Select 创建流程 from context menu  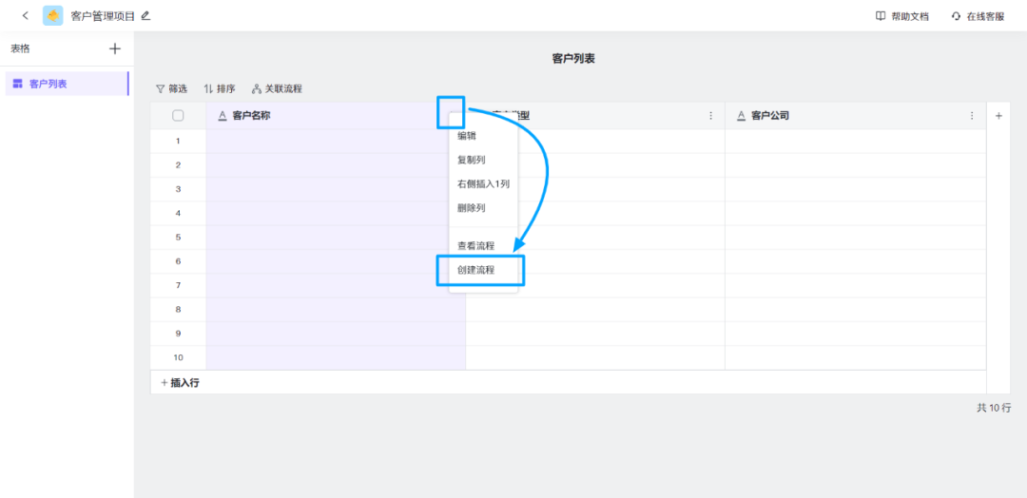(x=475, y=270)
